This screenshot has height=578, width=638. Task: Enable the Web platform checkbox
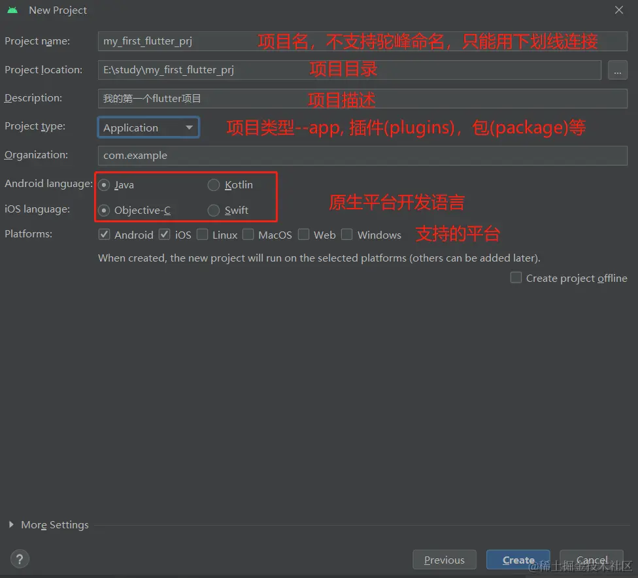coord(303,235)
